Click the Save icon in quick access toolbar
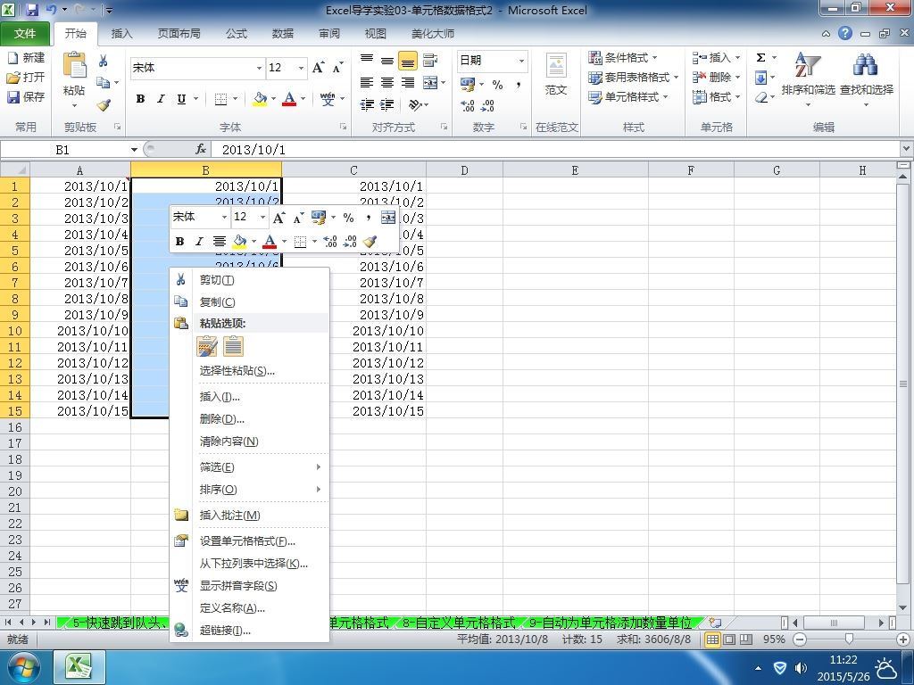 [31, 10]
